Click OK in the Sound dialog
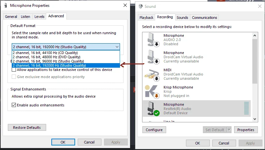This screenshot has height=150, width=265. tap(198, 143)
